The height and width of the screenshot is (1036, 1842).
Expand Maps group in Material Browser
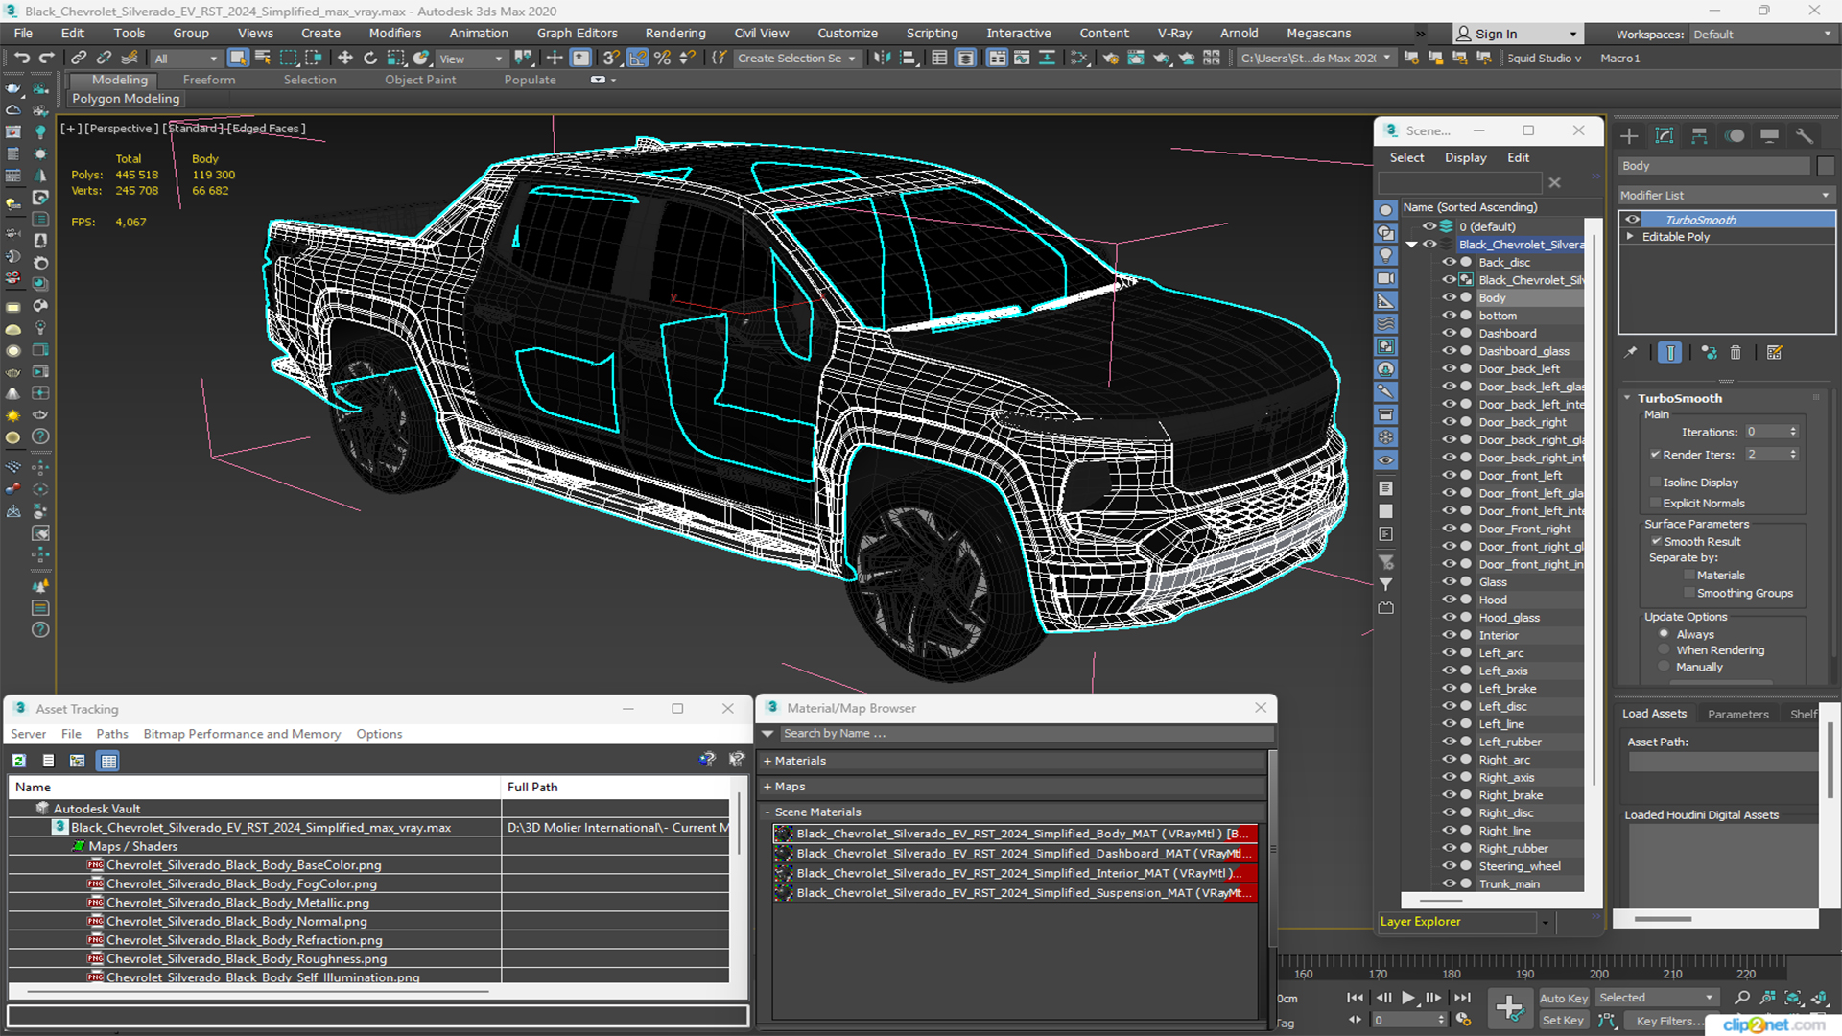point(767,787)
